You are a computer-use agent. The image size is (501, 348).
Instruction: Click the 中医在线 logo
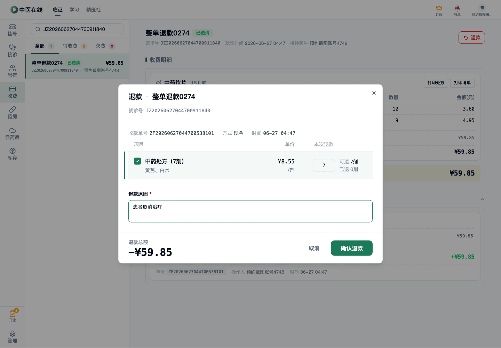tap(26, 10)
